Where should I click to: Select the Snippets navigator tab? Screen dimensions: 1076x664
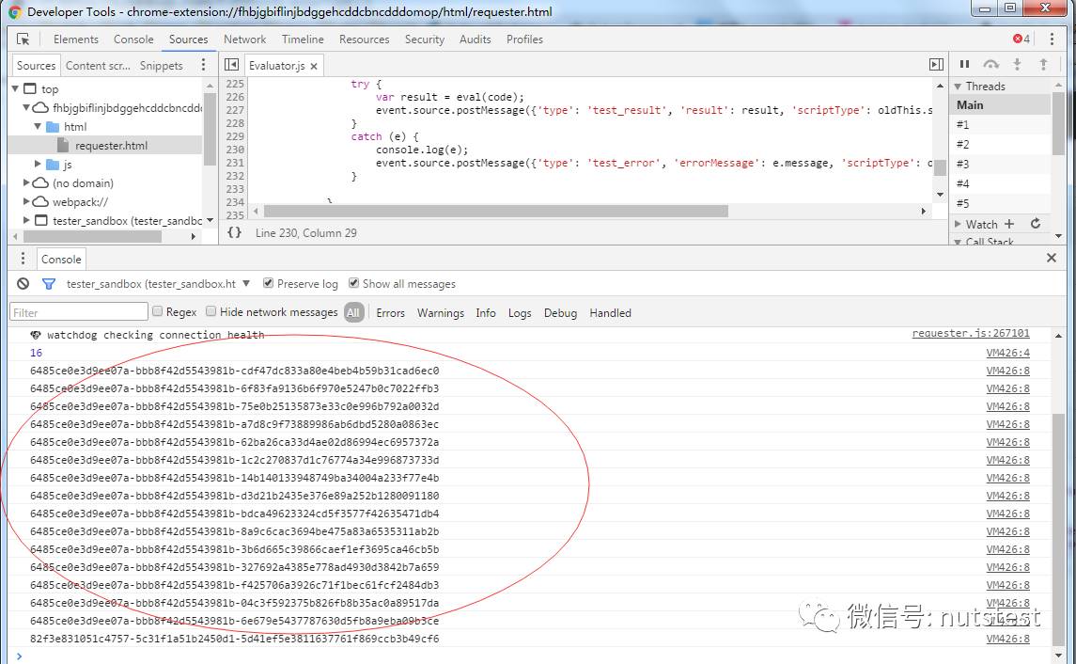(x=162, y=65)
